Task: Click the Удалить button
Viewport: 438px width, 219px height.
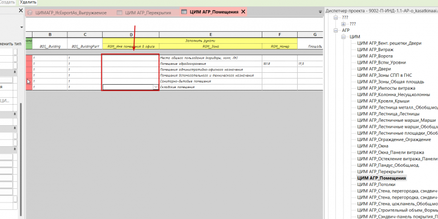Action: [x=28, y=2]
